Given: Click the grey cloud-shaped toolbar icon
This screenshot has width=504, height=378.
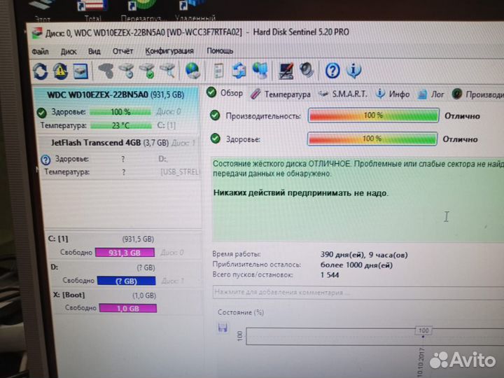Looking at the screenshot, I should tap(106, 71).
